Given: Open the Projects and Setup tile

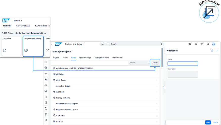Looking at the screenshot, I should click(33, 46).
